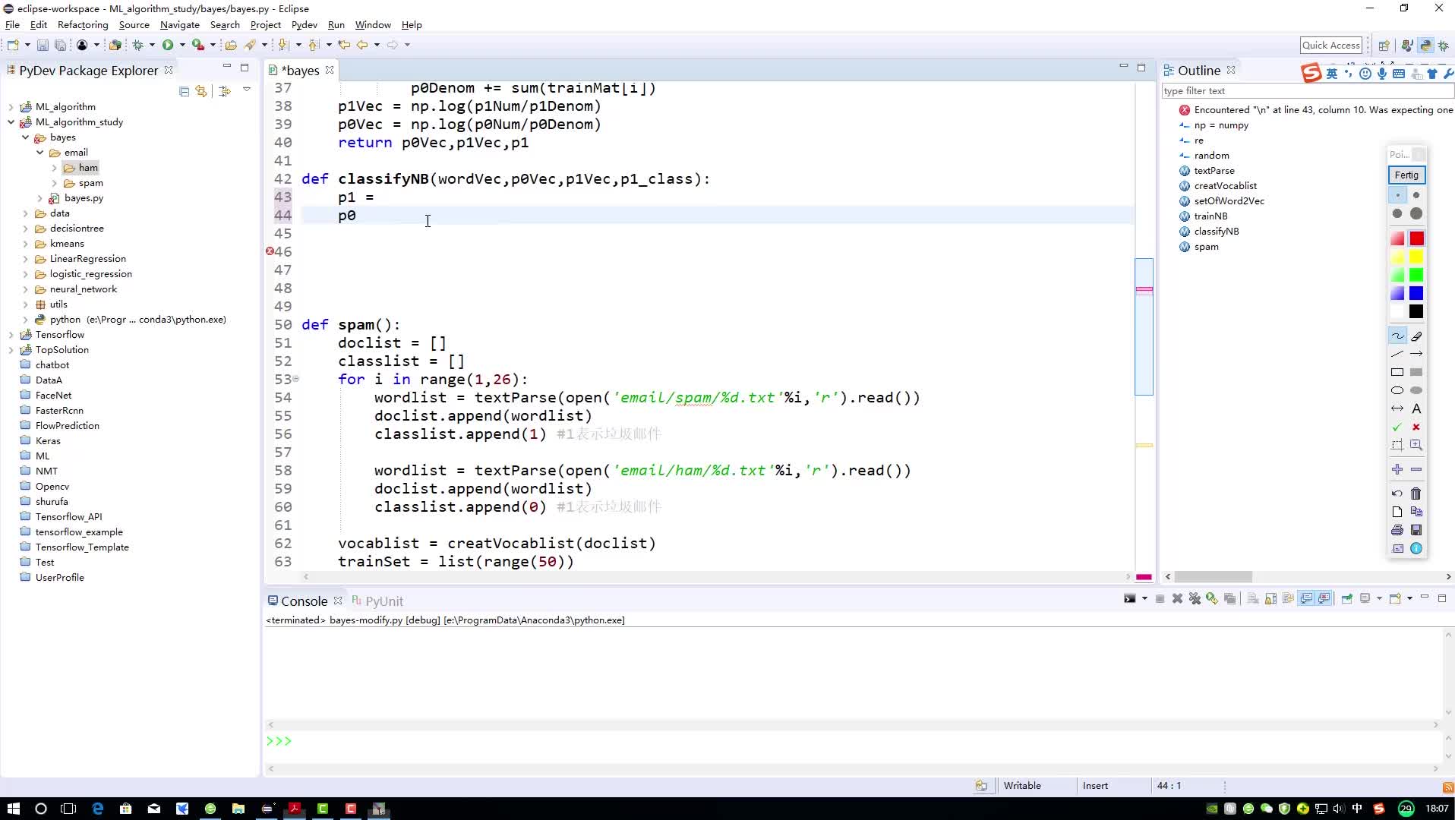
Task: Start debugging with the green bug icon
Action: click(x=137, y=45)
